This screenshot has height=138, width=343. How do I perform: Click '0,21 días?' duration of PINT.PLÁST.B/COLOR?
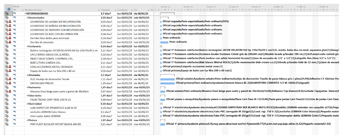[107, 124]
